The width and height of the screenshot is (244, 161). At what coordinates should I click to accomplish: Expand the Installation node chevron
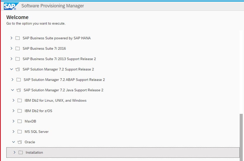pos(15,152)
